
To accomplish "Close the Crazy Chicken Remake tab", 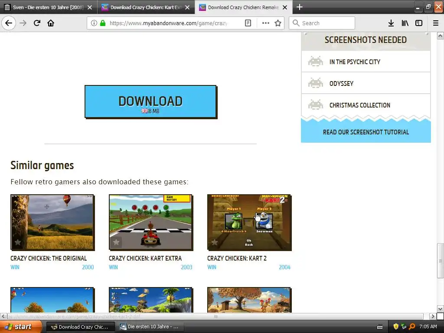I will pyautogui.click(x=285, y=7).
